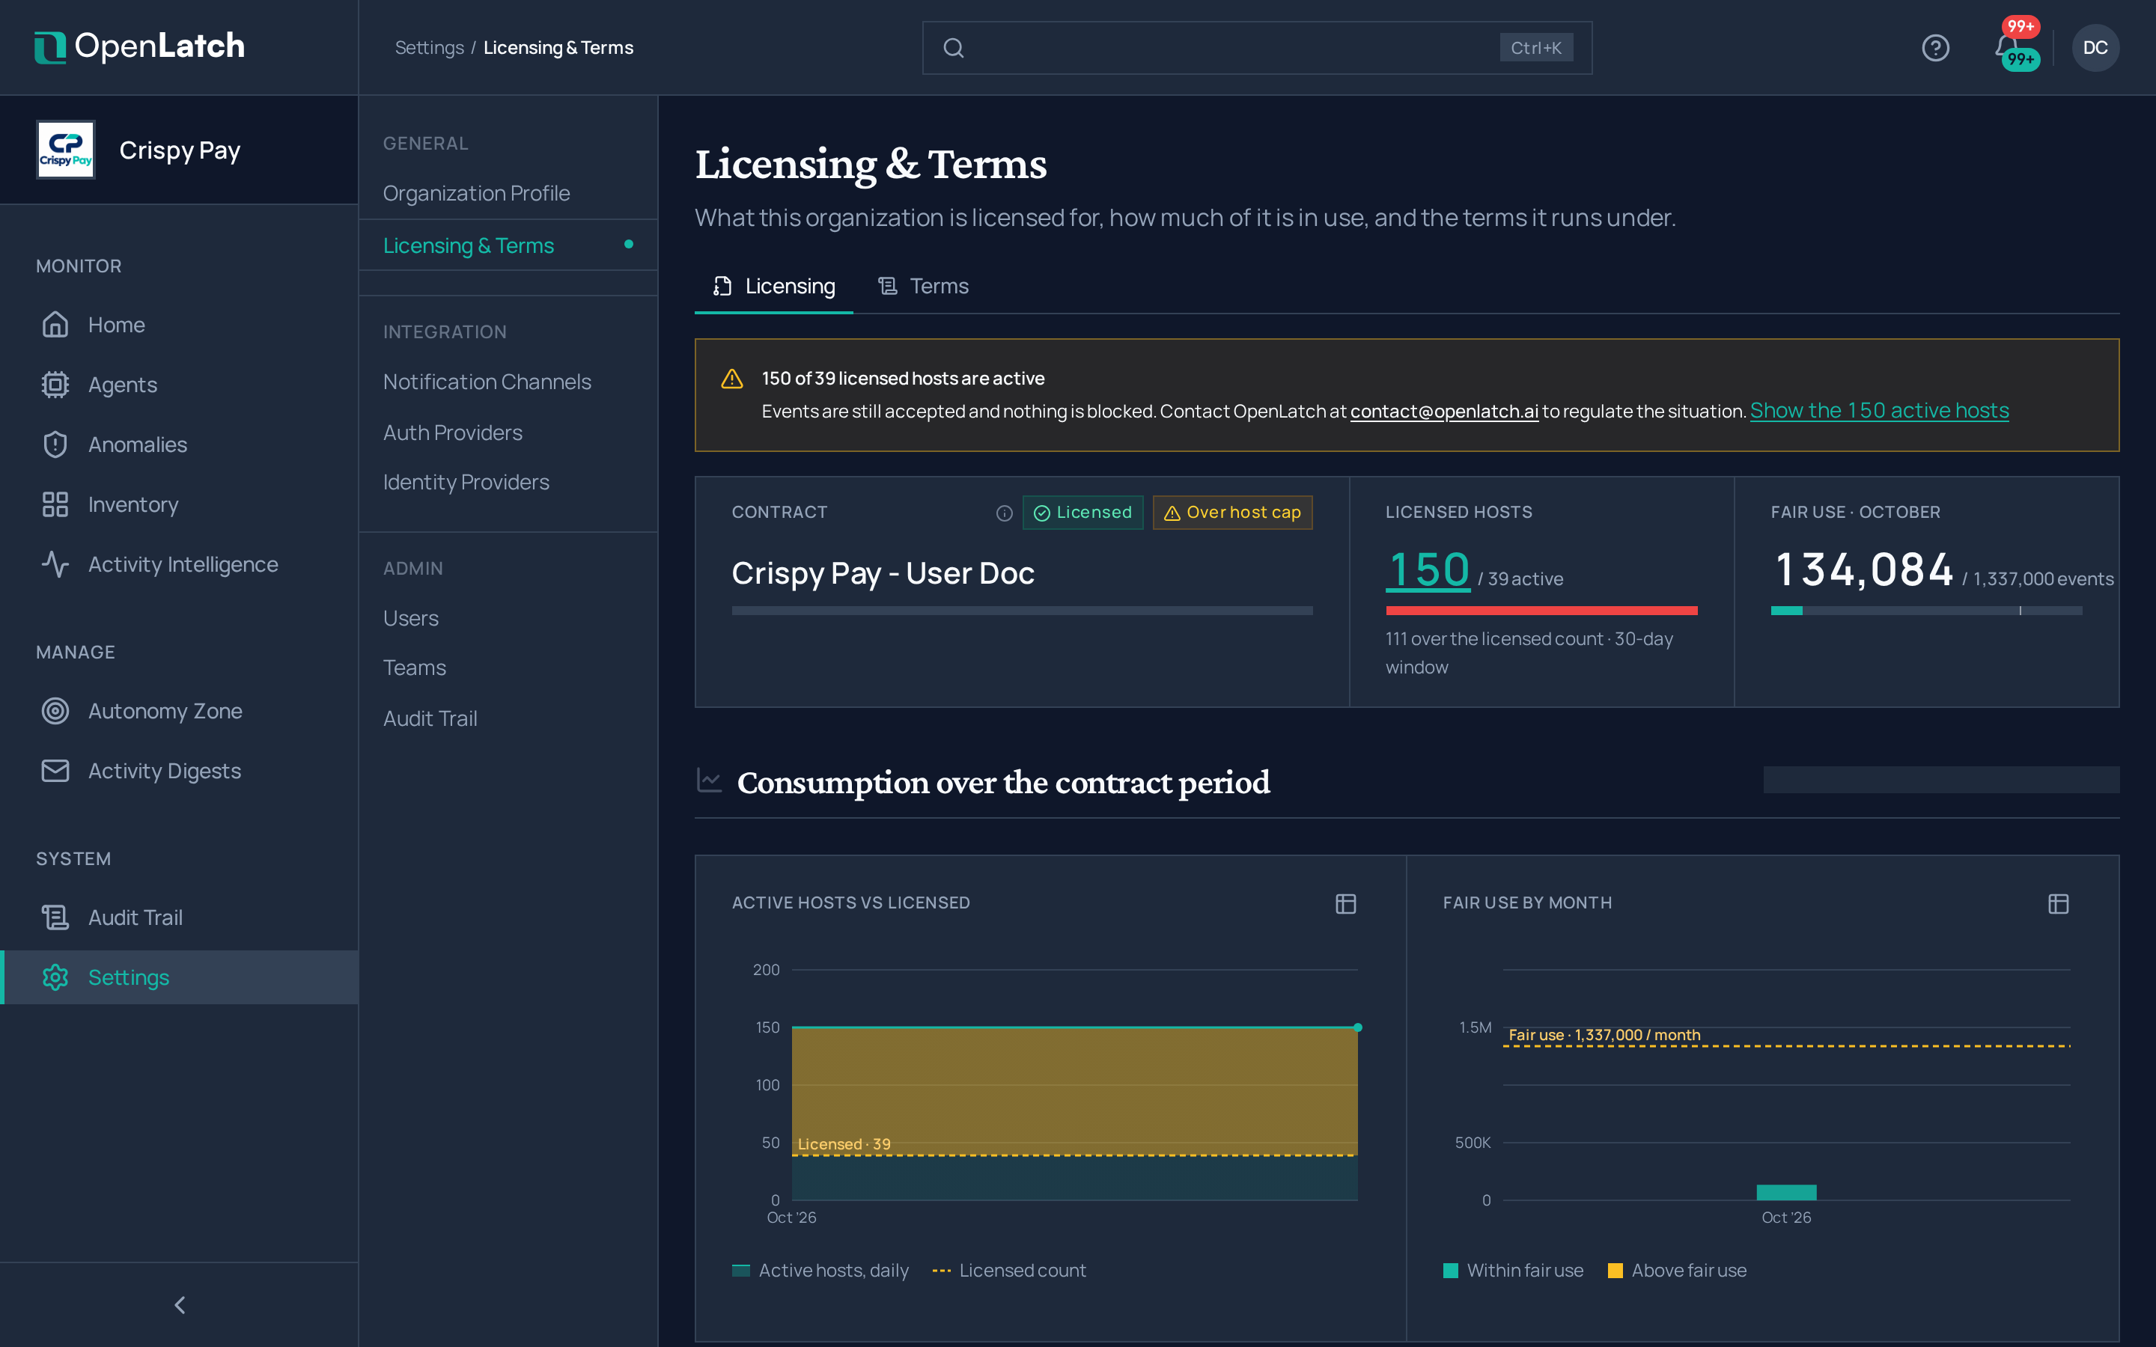Open the DC user avatar menu

click(2095, 47)
